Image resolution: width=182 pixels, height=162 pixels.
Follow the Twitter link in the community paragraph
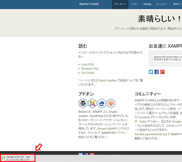pos(143,121)
